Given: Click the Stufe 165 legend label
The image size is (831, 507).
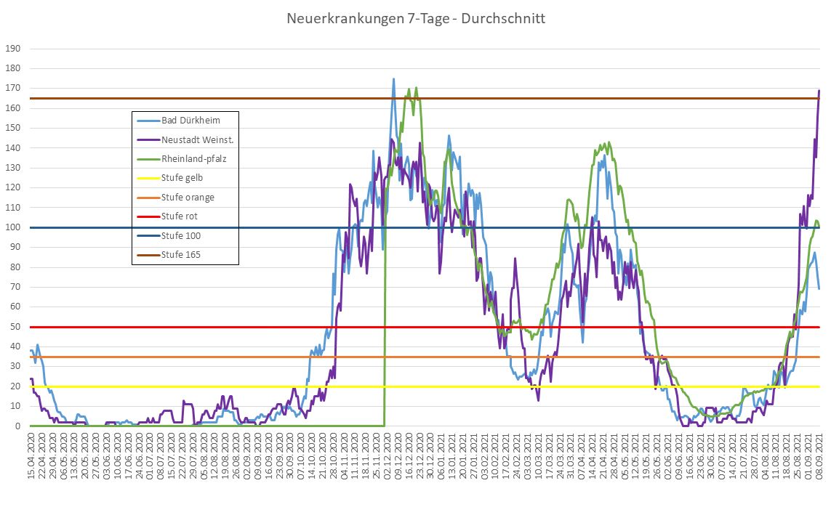Looking at the screenshot, I should pos(182,255).
